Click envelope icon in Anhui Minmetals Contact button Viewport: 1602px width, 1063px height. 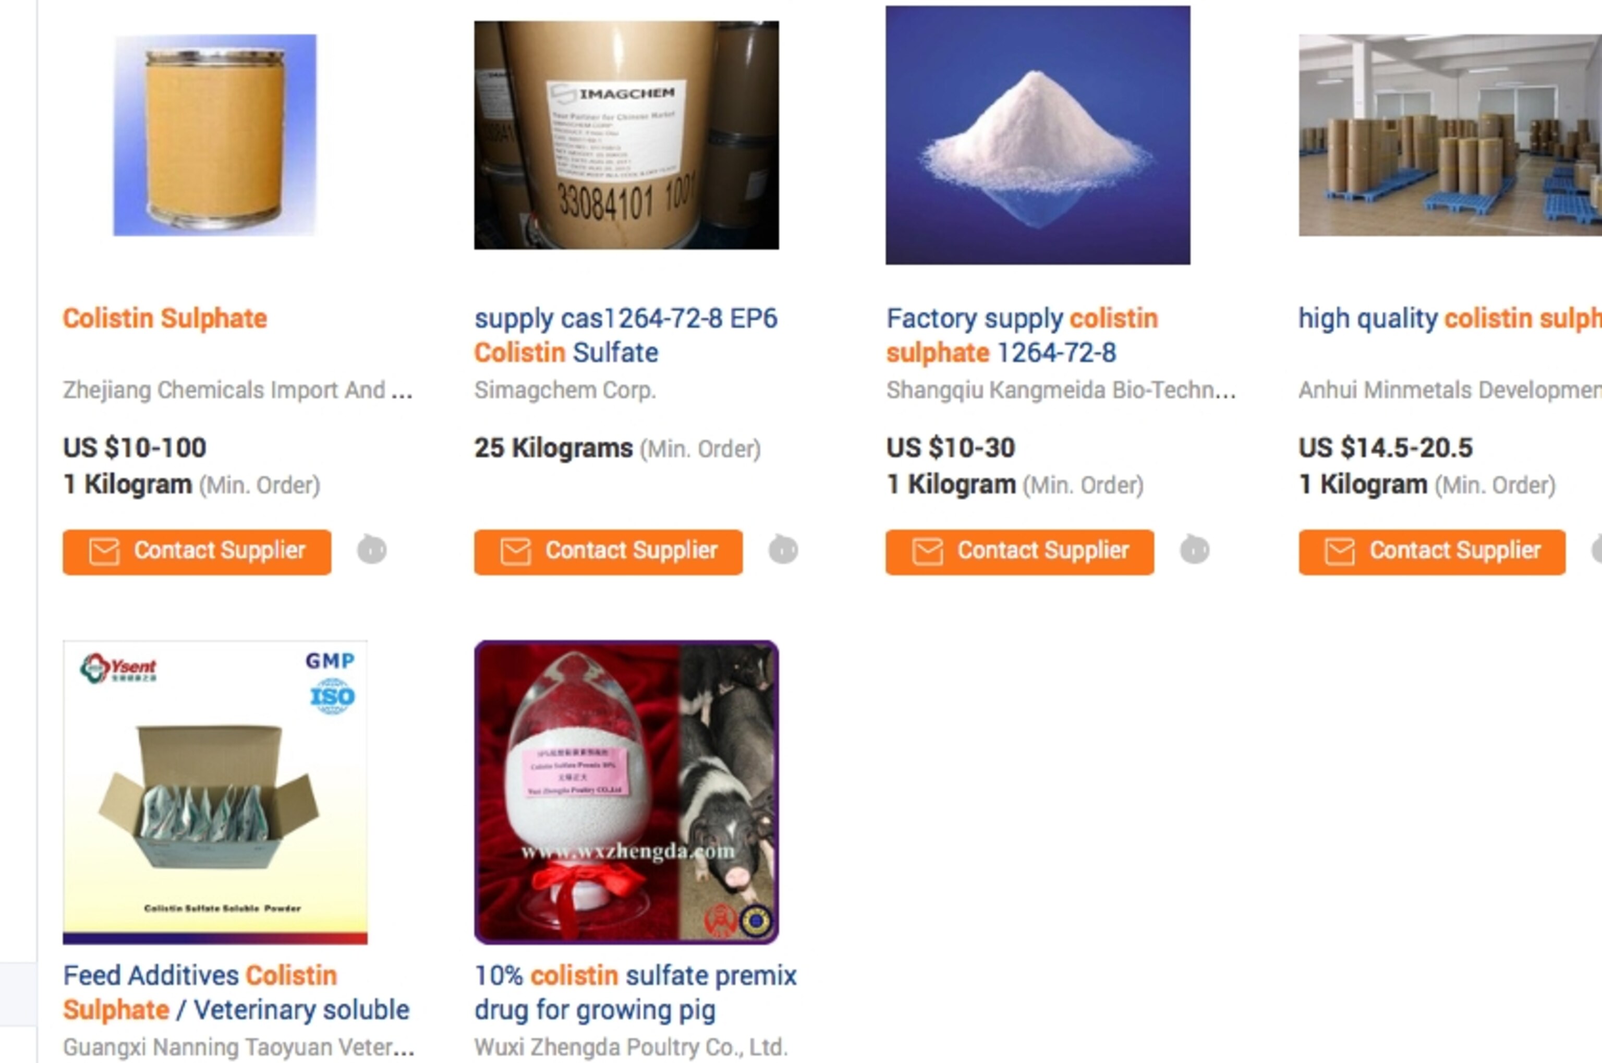pos(1340,551)
